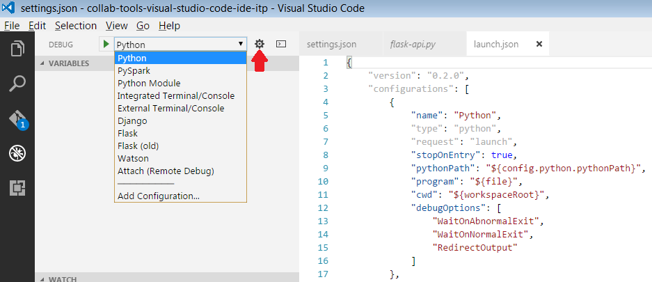Click the "Python" name value on line 5

(x=474, y=115)
